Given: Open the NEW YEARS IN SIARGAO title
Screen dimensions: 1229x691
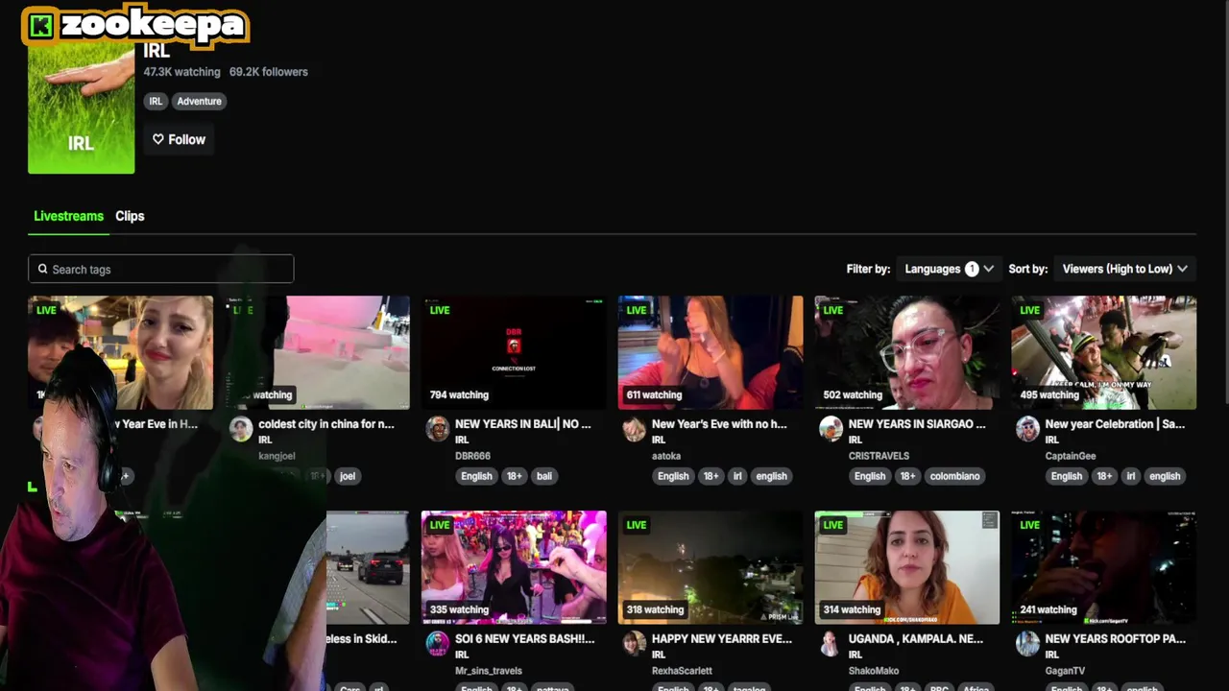Looking at the screenshot, I should click(917, 423).
